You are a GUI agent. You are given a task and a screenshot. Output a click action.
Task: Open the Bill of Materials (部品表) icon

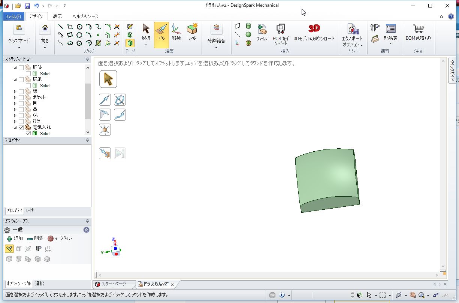pyautogui.click(x=390, y=29)
